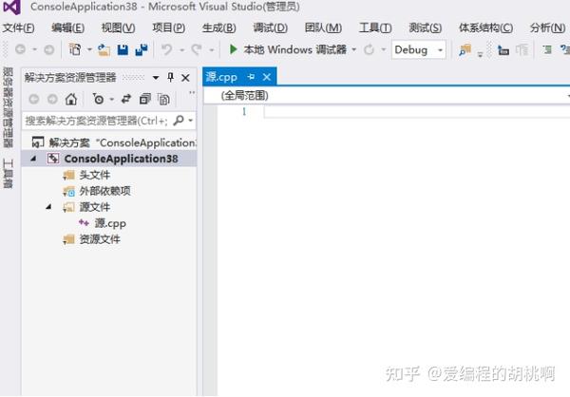Open the 分析(N) menu

tap(547, 28)
